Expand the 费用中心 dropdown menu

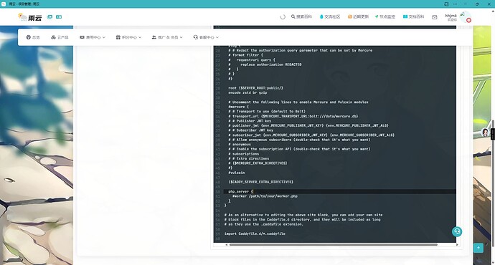[x=93, y=37]
